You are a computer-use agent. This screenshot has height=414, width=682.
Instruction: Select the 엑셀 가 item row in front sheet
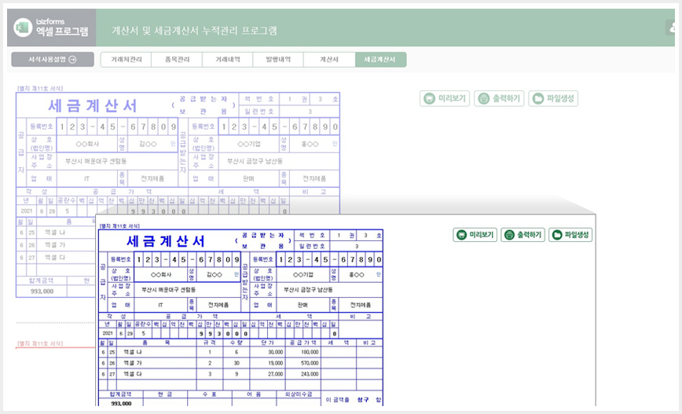point(240,363)
